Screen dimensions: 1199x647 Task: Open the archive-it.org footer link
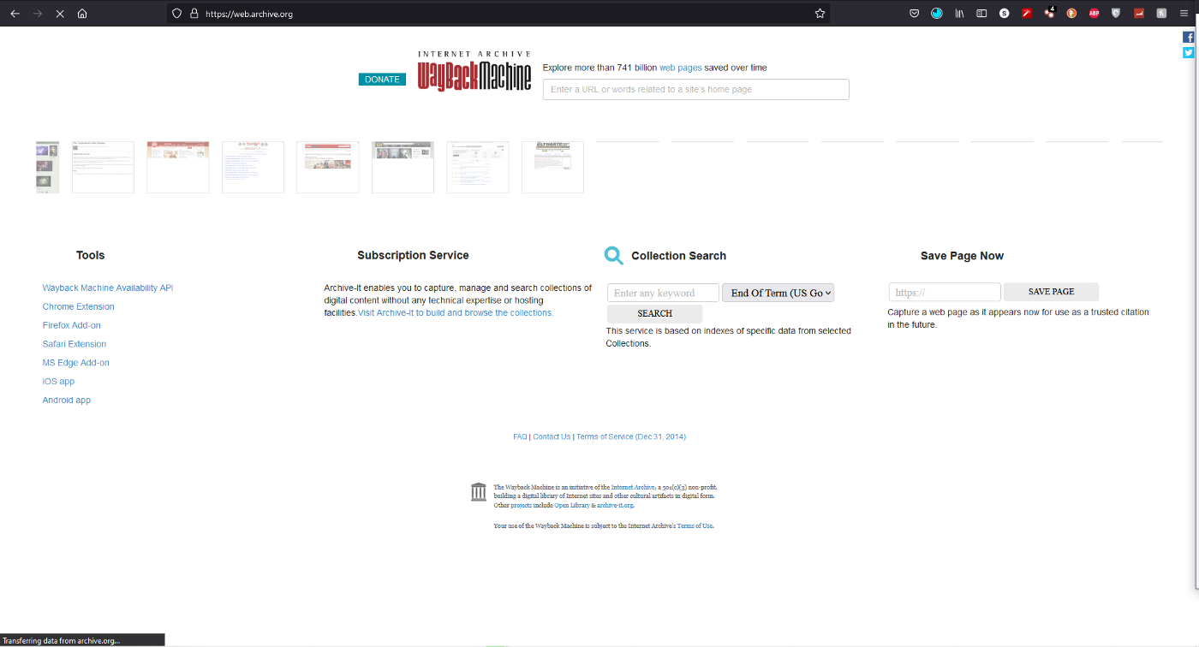[x=615, y=506]
